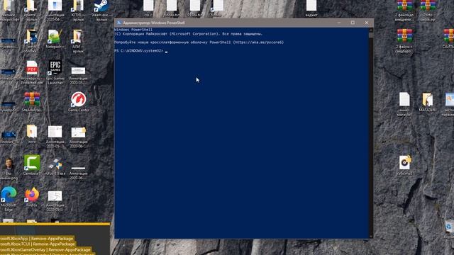Click the XboxApp Remove-AppxPackage line
This screenshot has width=454, height=255.
(x=36, y=239)
